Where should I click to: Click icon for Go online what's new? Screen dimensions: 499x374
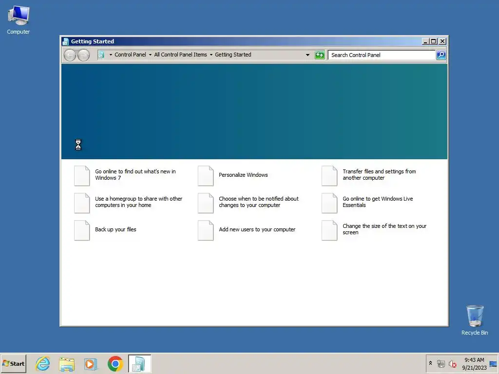[x=82, y=175]
